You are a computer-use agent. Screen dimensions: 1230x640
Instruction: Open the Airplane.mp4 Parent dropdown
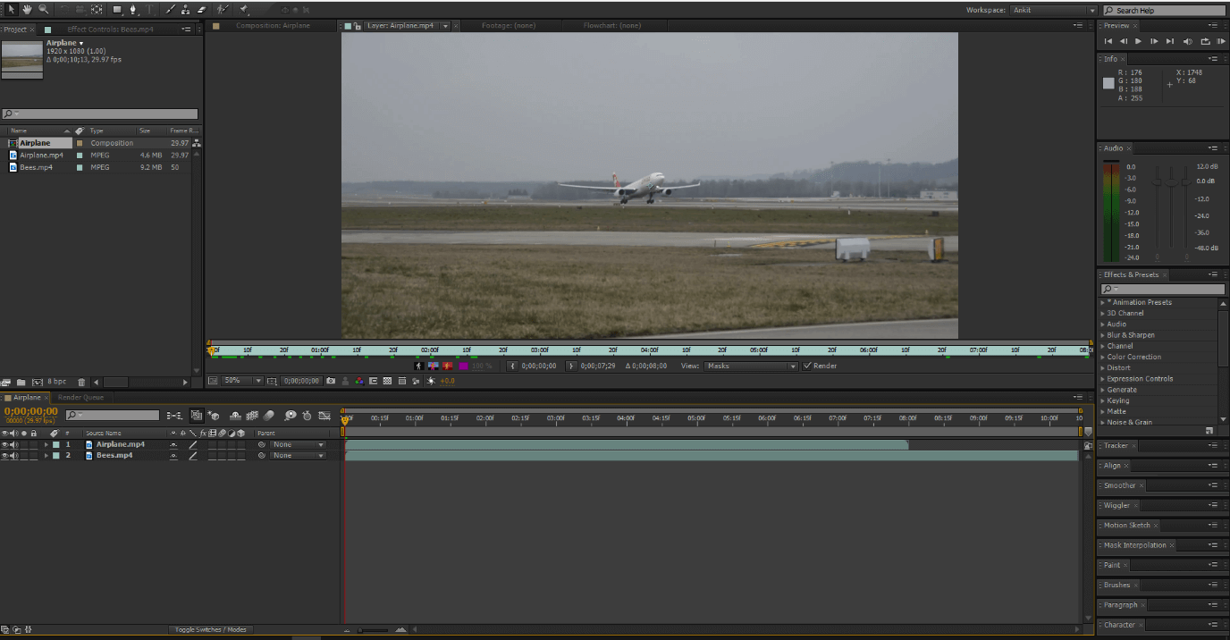pos(299,444)
